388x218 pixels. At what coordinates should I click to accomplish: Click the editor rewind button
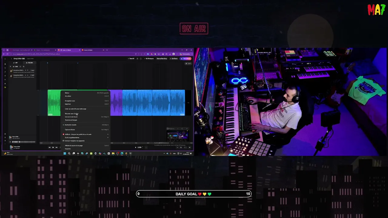click(x=49, y=147)
